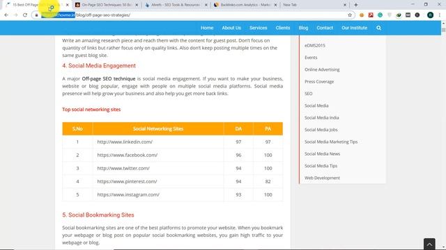Click the DA value 93 for Instagram
This screenshot has height=250, width=446.
click(x=238, y=194)
